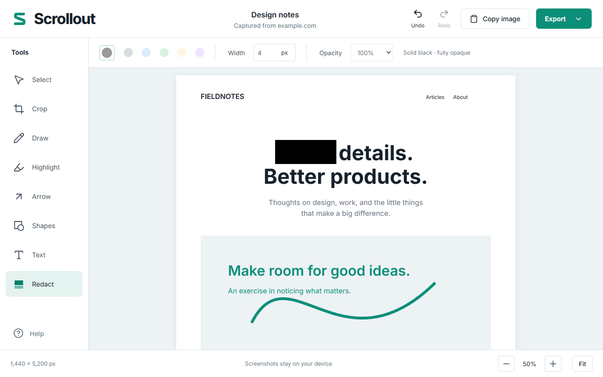Pick the lavender color swatch
The width and height of the screenshot is (603, 377).
pos(200,53)
